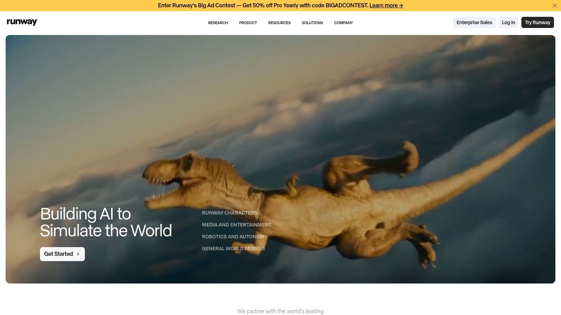This screenshot has height=315, width=561.
Task: Open the Company menu
Action: (344, 23)
